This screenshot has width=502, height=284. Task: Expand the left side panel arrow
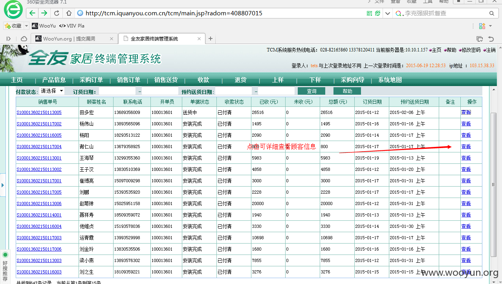3,185
